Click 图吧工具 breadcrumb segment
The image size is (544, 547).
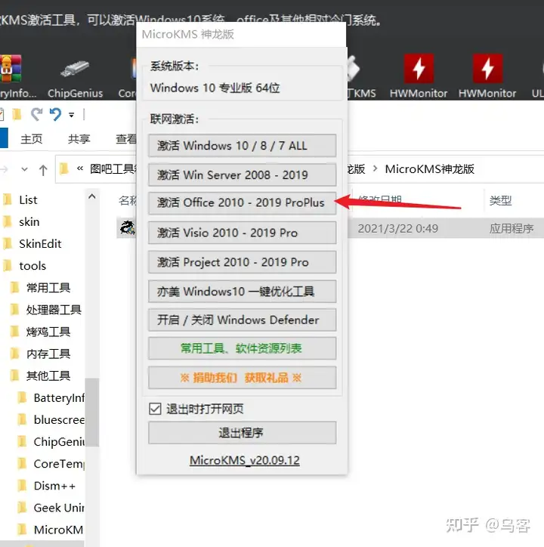pyautogui.click(x=113, y=169)
